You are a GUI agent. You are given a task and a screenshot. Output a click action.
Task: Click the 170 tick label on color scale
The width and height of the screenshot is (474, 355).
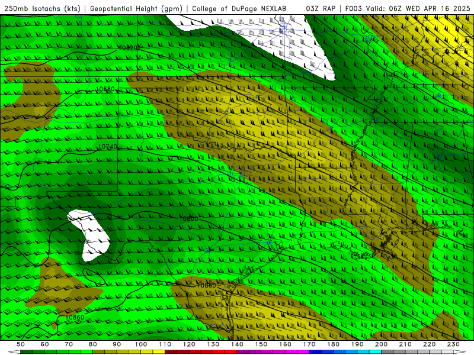pos(309,344)
